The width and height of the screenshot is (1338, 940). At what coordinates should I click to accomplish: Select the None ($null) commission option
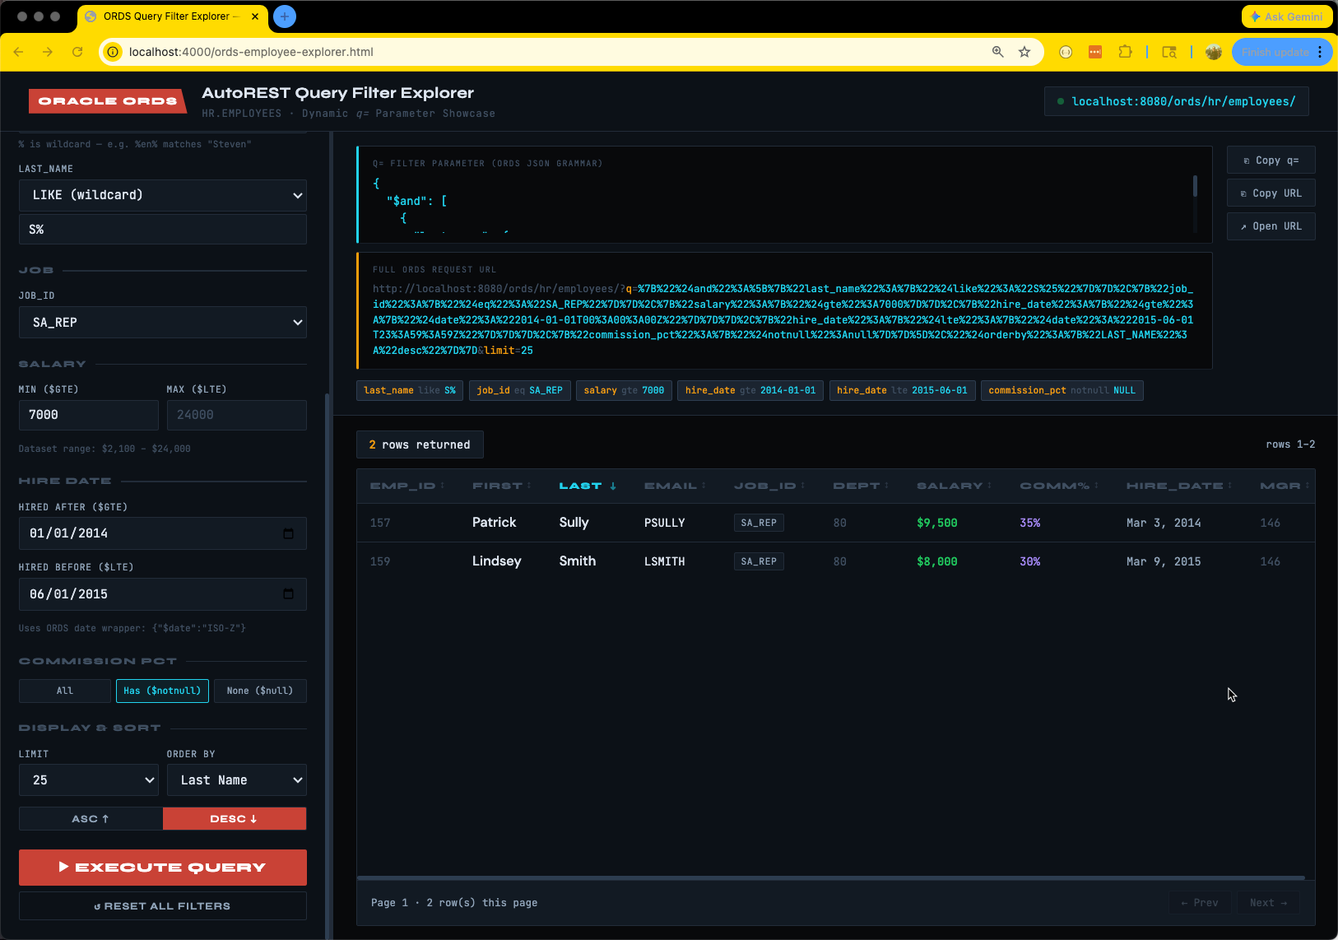pyautogui.click(x=260, y=691)
